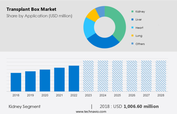This screenshot has width=177, height=114.
Task: Click the 2022 solid blue bar
Action: 74,79
